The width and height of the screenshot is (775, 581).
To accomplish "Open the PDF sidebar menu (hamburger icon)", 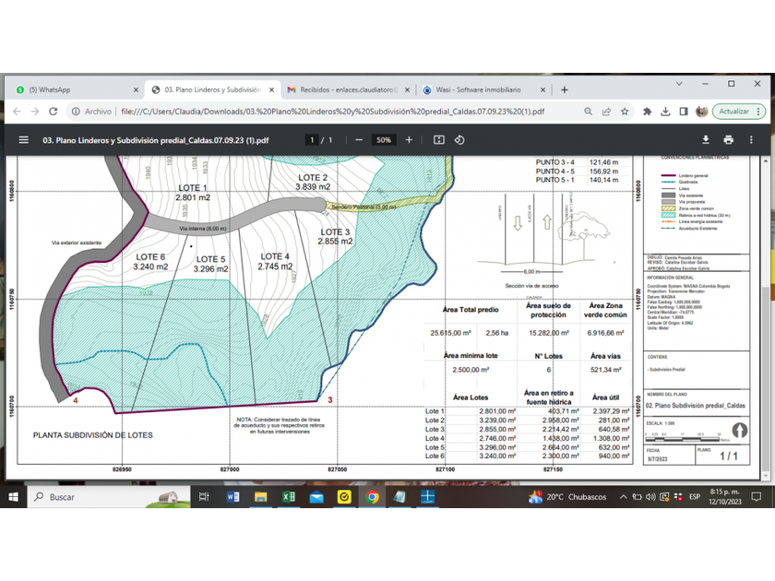I will pyautogui.click(x=23, y=140).
